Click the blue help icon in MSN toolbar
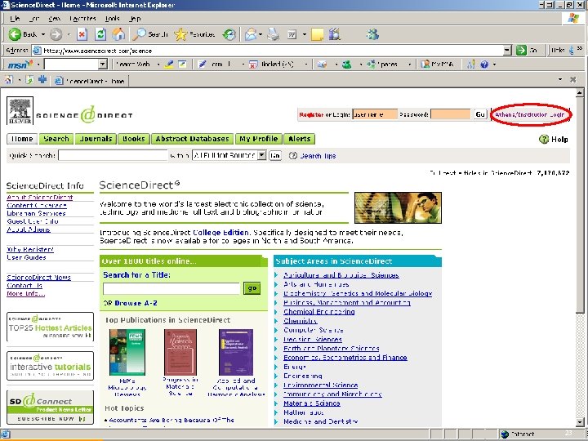The width and height of the screenshot is (588, 441). tap(484, 65)
